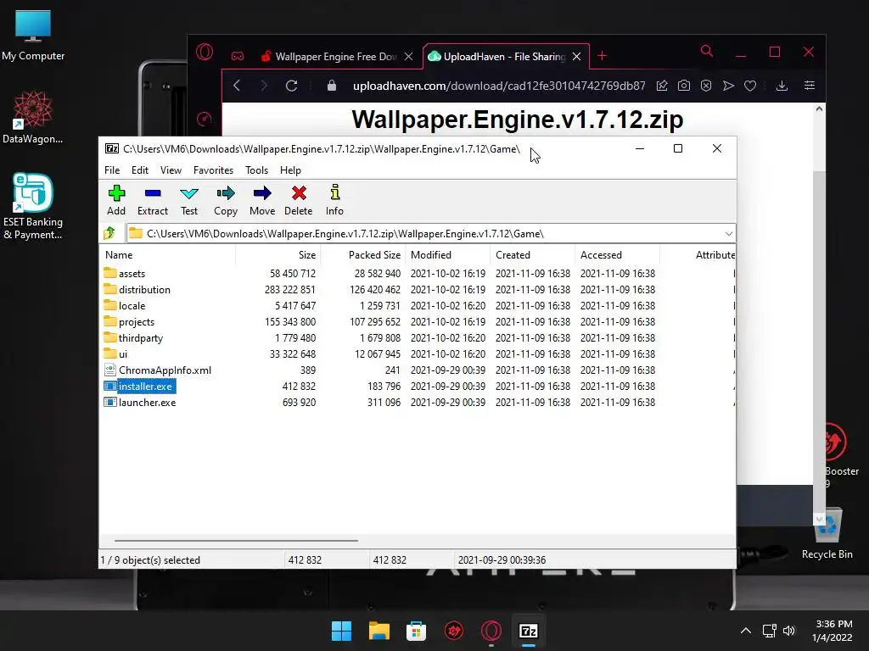Screen dimensions: 869x651
Task: Open My Computer desktop icon
Action: click(x=33, y=36)
